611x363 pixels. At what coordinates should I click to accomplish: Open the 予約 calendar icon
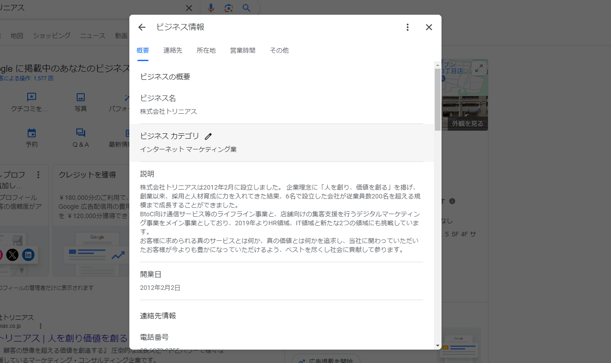tap(31, 133)
